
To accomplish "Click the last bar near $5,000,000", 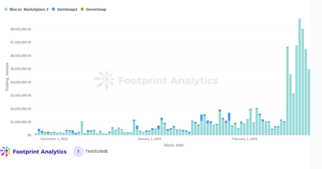I will [309, 102].
